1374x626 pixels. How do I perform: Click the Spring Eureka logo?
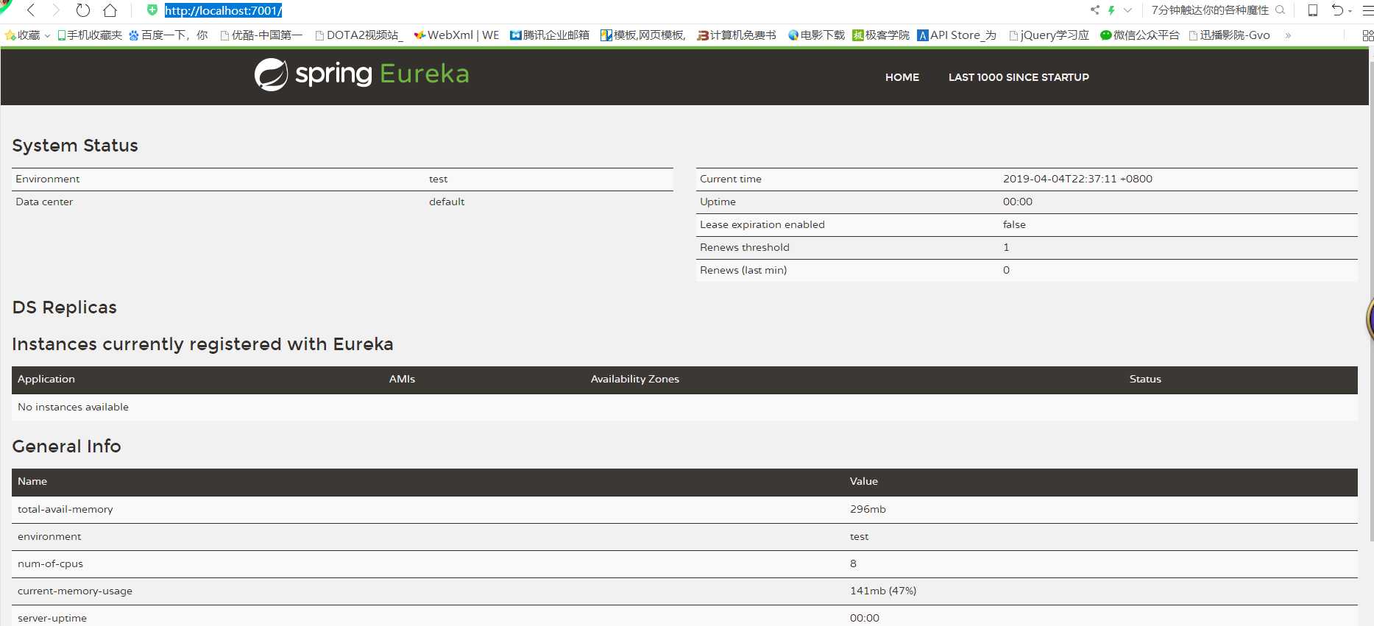[361, 74]
